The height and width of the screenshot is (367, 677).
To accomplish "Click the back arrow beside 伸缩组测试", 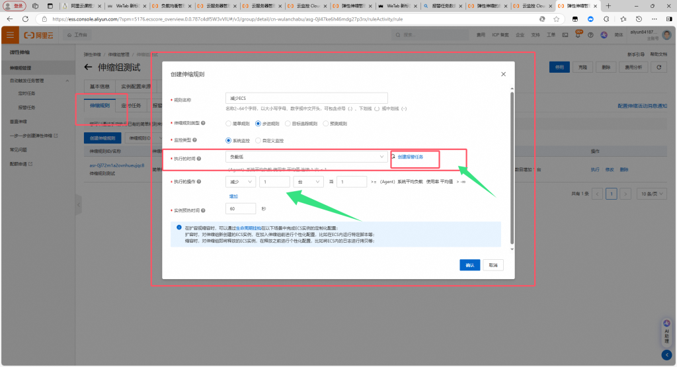I will [89, 67].
